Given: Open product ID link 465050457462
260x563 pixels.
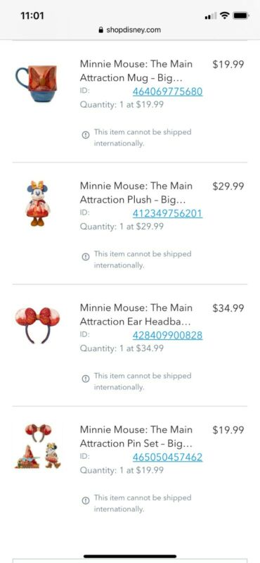Looking at the screenshot, I should pyautogui.click(x=167, y=457).
